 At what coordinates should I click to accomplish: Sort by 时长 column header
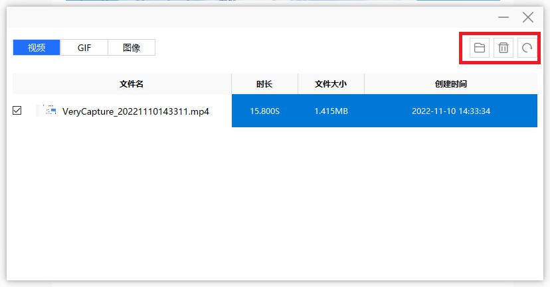[x=264, y=84]
